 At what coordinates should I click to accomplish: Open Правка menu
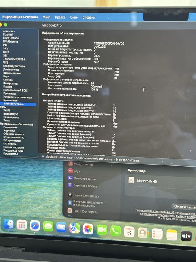[60, 17]
